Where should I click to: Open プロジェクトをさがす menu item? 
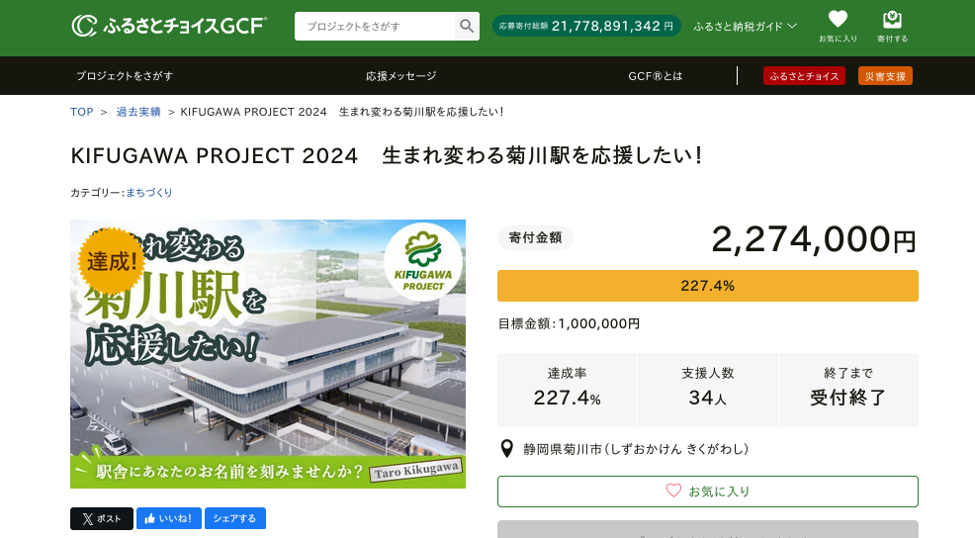point(125,76)
